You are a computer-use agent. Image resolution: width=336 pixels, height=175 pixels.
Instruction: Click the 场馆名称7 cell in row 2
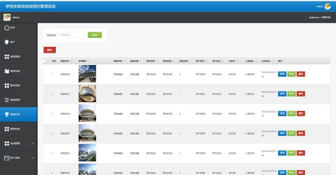tap(65, 94)
